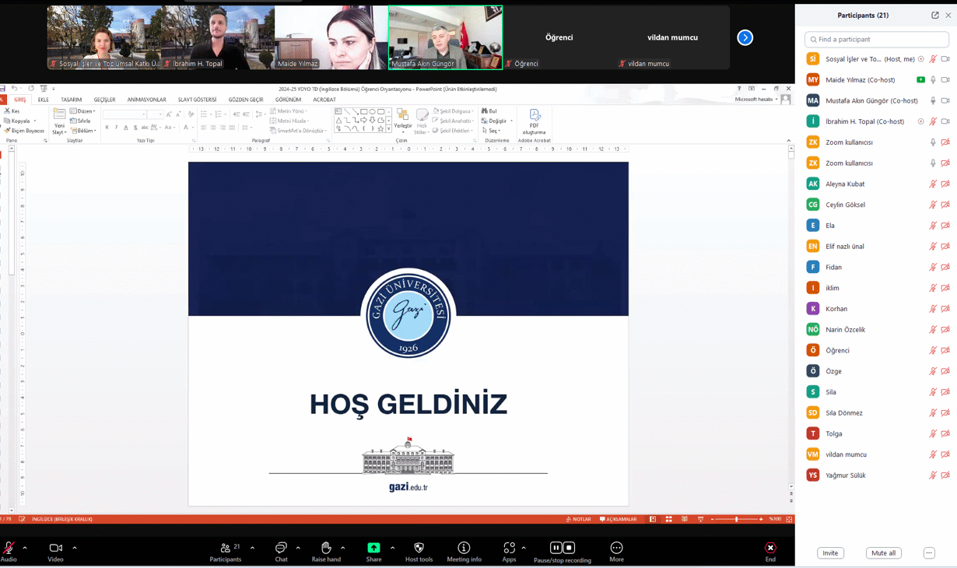
Task: Pause the recording
Action: click(x=556, y=548)
